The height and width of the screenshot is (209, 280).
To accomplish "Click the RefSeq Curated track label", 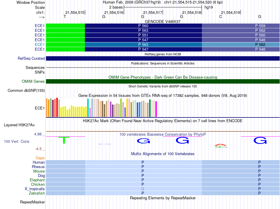I will (31, 59).
